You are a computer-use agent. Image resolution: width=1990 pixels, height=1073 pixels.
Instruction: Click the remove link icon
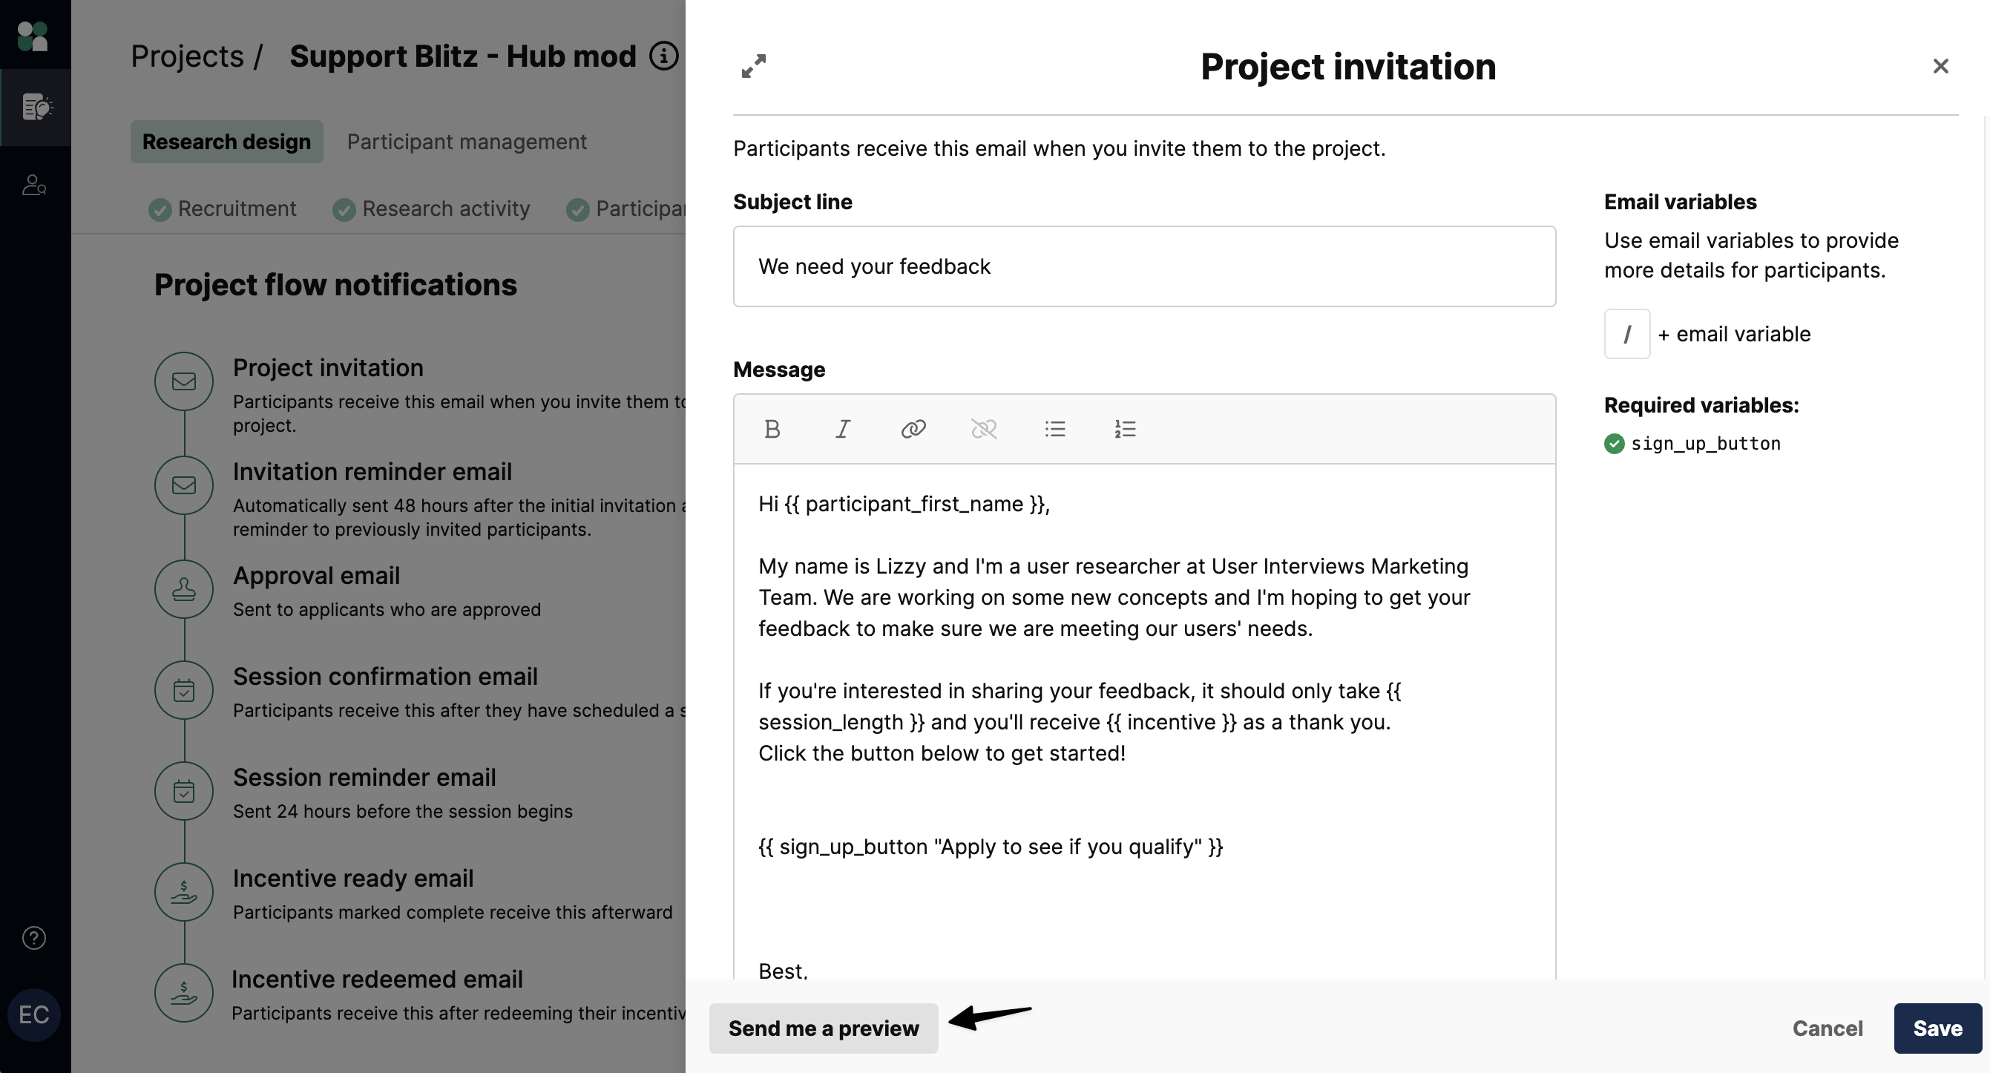pos(983,429)
